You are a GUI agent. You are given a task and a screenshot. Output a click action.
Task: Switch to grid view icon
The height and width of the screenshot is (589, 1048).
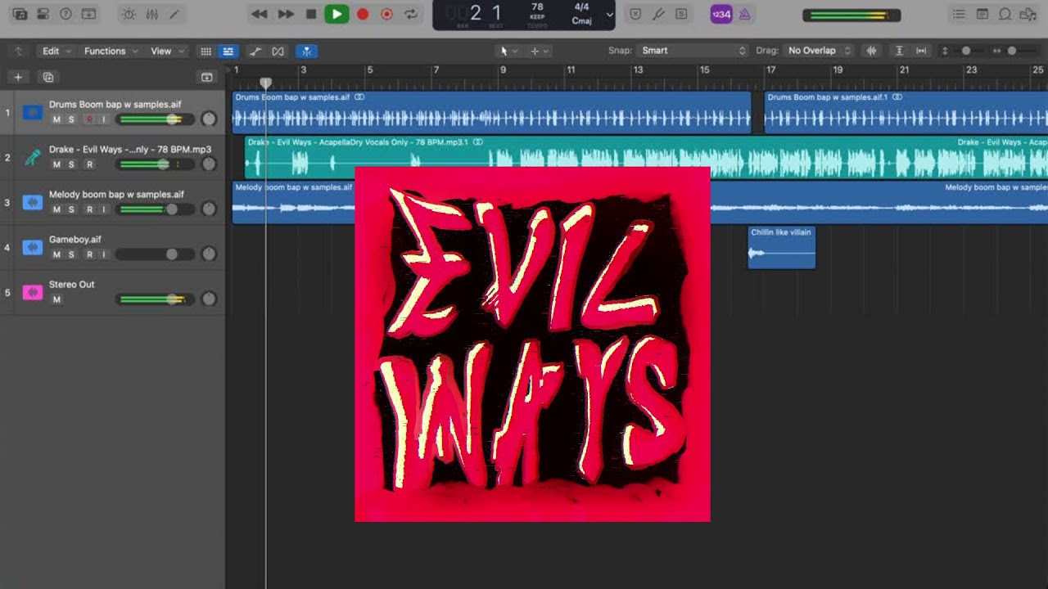(206, 51)
